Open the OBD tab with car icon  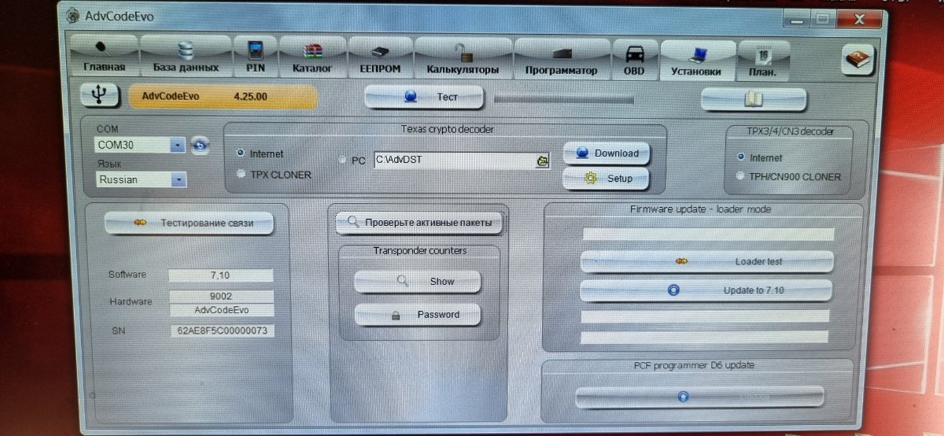pyautogui.click(x=634, y=59)
